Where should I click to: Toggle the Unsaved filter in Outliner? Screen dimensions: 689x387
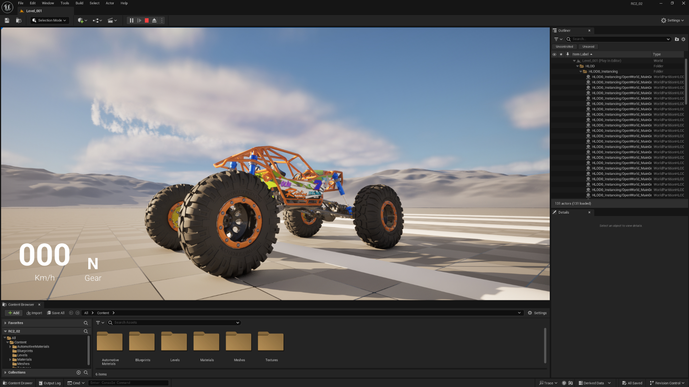pyautogui.click(x=588, y=47)
